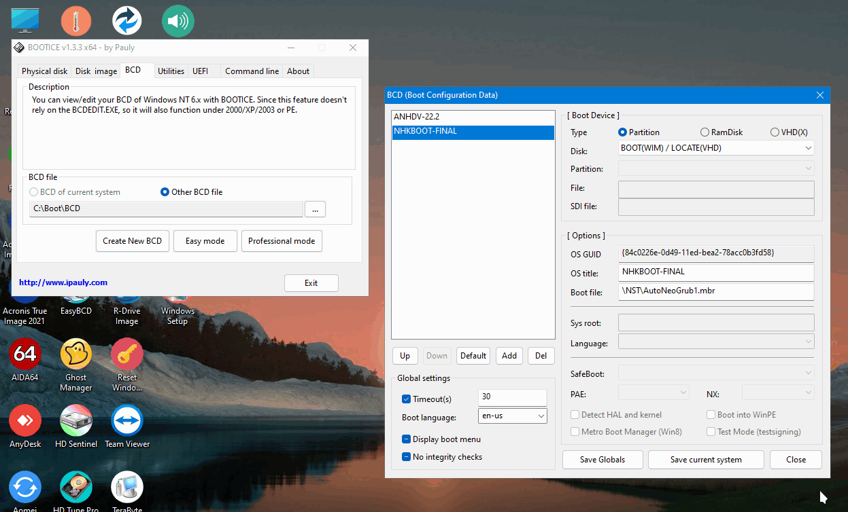The height and width of the screenshot is (512, 848).
Task: Move the boot entry Up
Action: pos(405,356)
